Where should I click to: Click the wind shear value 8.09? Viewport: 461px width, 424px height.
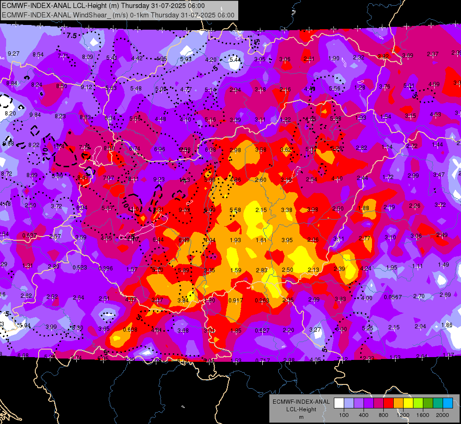click(x=87, y=57)
